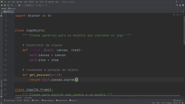Open the Bookmarks tool window sidebar
This screenshot has width=185, height=104.
1,93
